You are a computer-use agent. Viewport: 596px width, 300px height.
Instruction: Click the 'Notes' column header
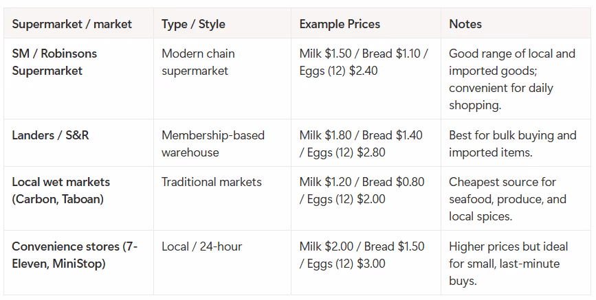point(465,24)
